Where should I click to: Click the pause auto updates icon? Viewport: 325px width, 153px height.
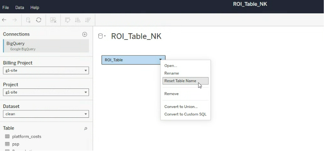click(x=28, y=20)
